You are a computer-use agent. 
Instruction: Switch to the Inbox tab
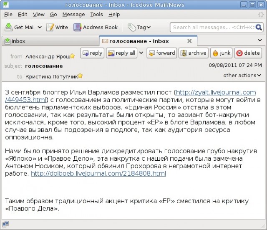click(50, 41)
